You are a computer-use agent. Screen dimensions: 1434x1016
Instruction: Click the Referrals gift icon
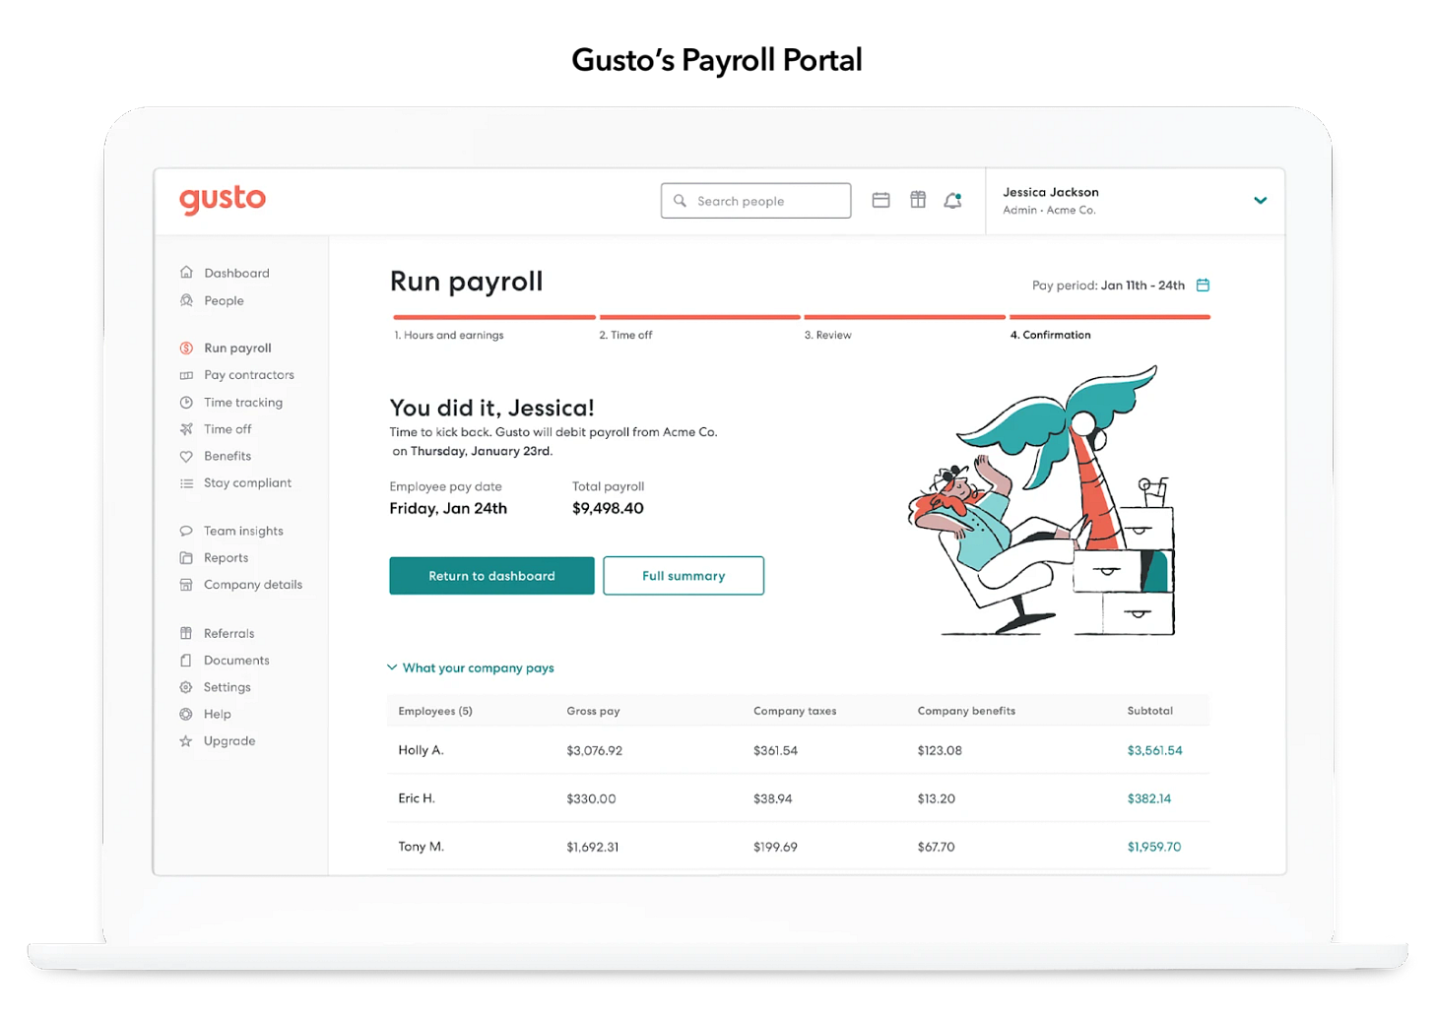coord(186,633)
